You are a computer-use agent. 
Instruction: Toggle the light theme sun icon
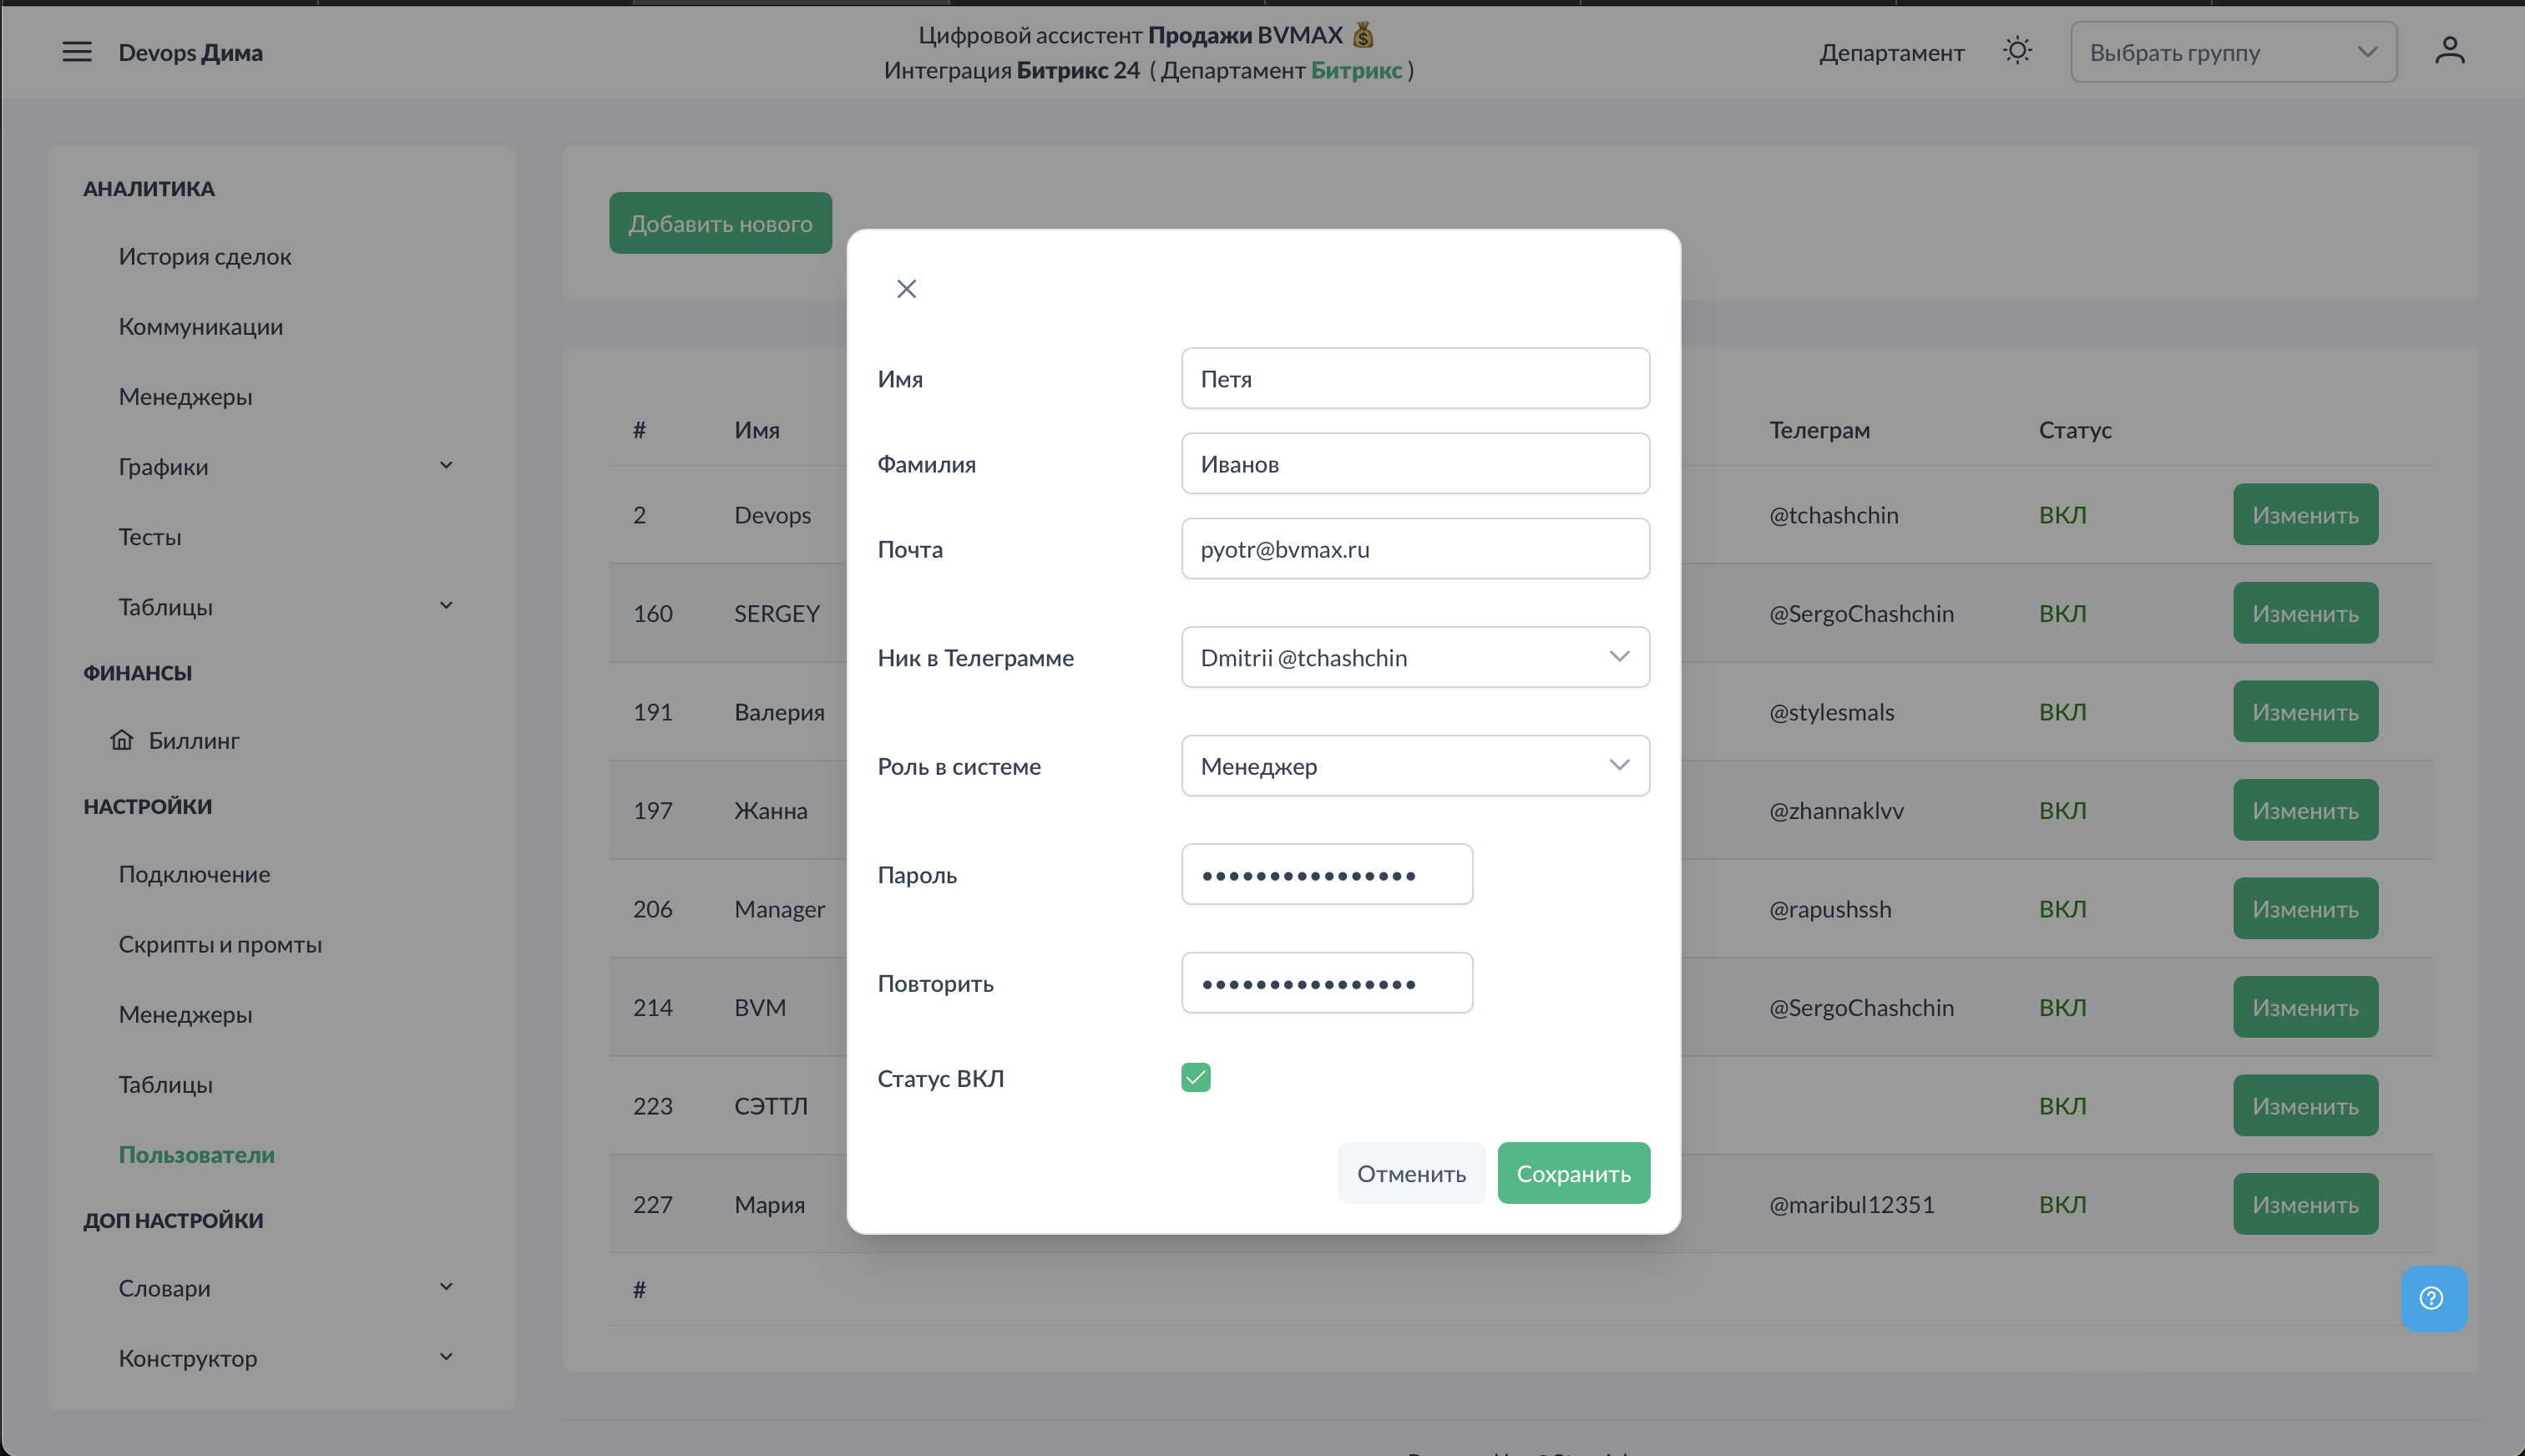click(x=2017, y=51)
